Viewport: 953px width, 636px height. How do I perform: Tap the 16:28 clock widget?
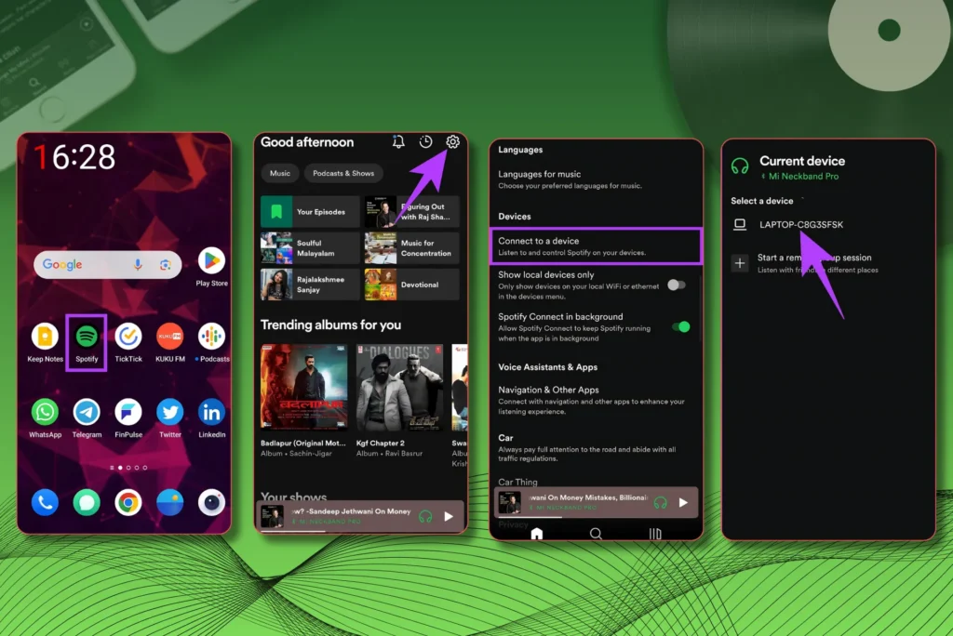pos(74,157)
